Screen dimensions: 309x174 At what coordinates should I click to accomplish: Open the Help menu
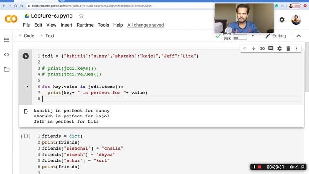(x=118, y=25)
